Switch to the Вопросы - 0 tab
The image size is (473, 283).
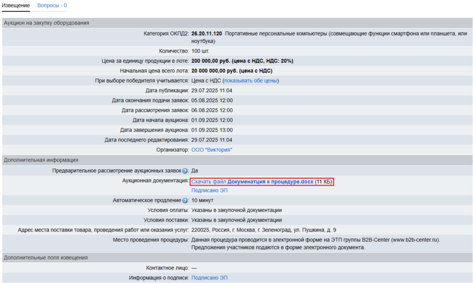(x=52, y=5)
